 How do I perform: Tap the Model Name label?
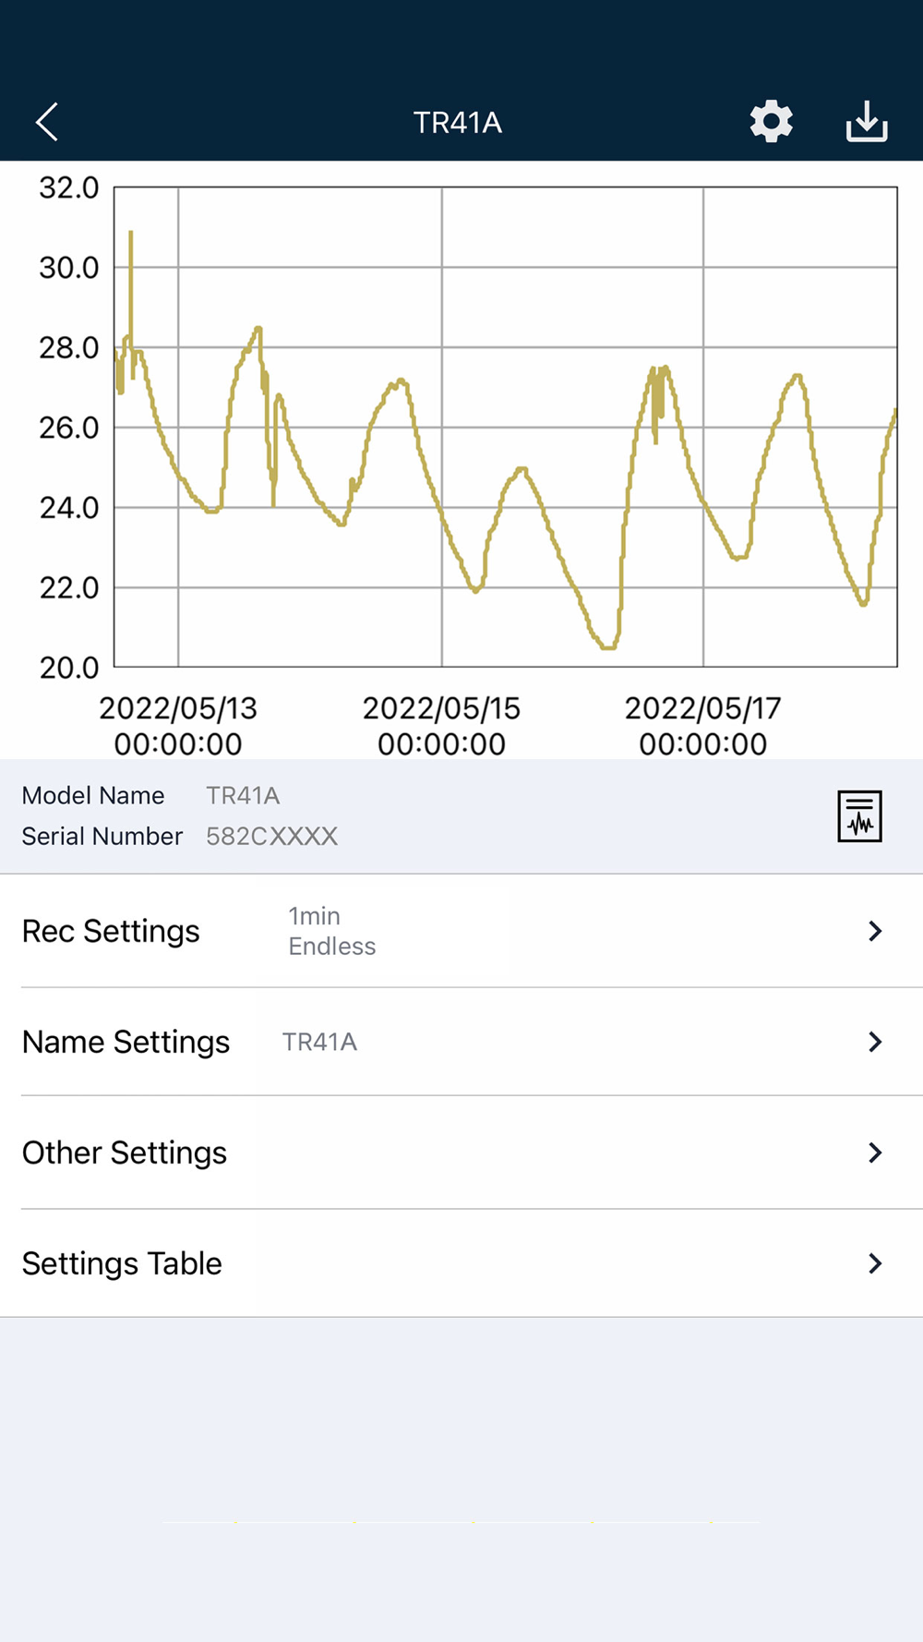(x=93, y=796)
